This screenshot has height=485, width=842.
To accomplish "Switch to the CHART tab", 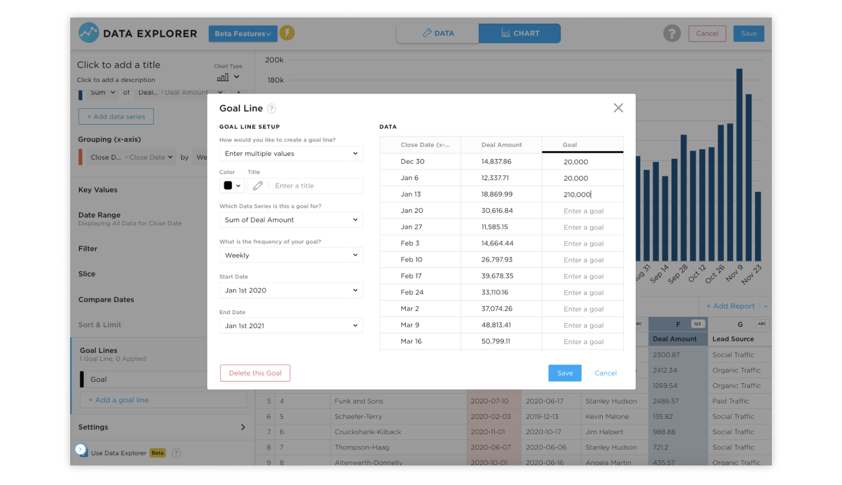I will 519,33.
